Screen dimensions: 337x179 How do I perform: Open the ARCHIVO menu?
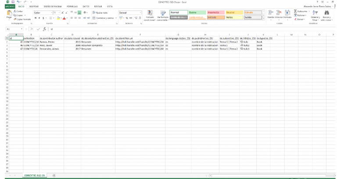pyautogui.click(x=10, y=7)
